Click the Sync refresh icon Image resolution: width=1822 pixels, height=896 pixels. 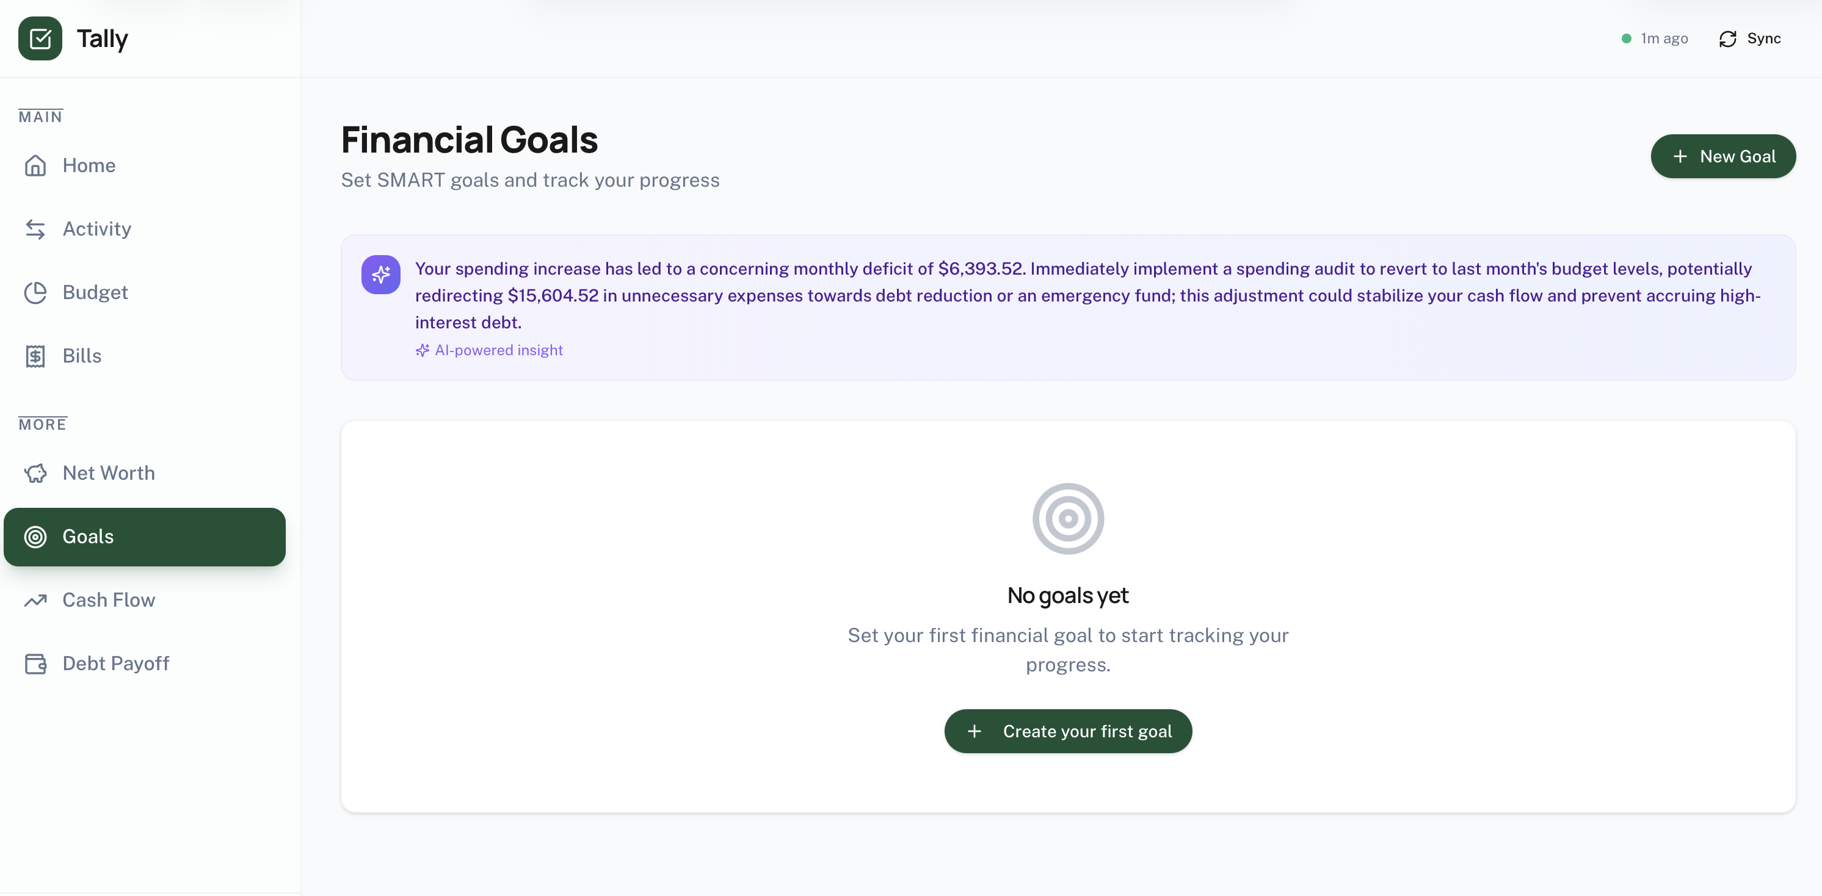point(1728,38)
